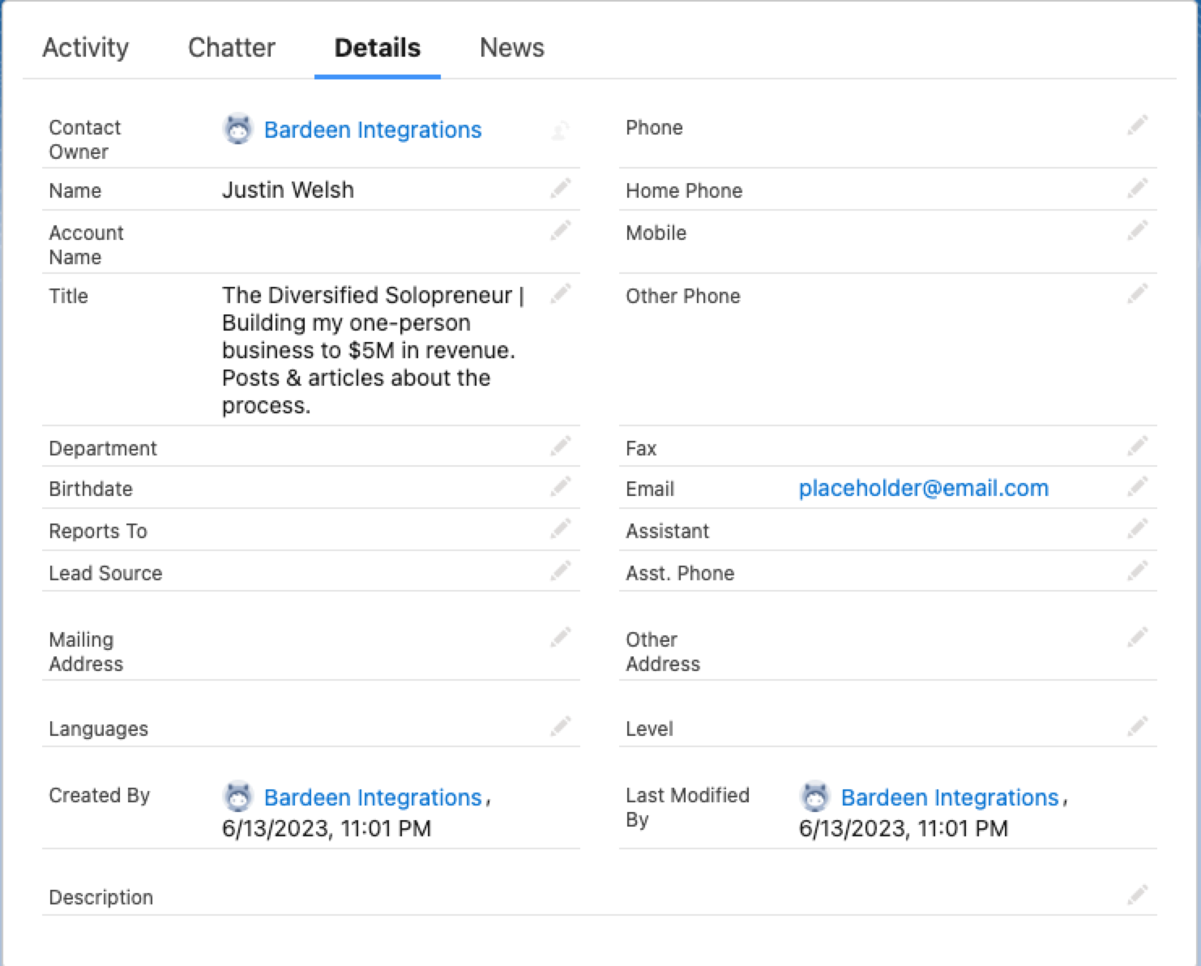
Task: Edit the Title field pencil icon
Action: point(561,294)
